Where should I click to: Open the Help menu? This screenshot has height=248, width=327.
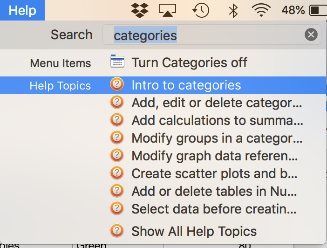(22, 10)
